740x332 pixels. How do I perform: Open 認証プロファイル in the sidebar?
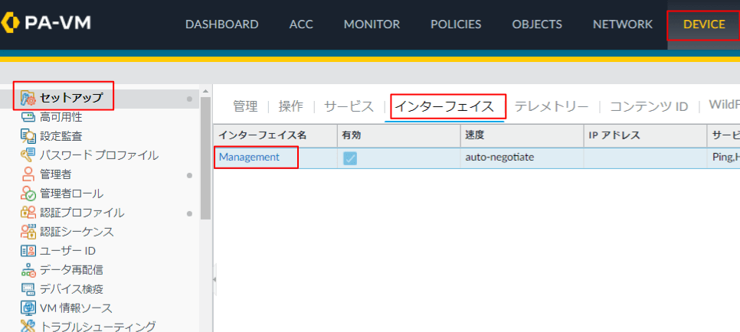pos(82,213)
